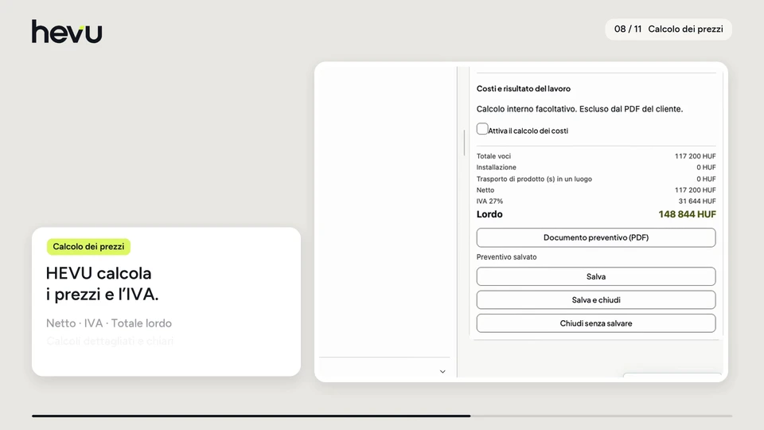Click the Preventivo salvato text

pyautogui.click(x=506, y=257)
